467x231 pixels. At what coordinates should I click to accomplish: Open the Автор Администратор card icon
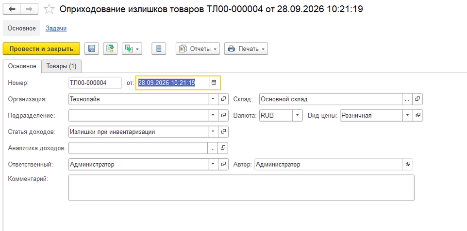pyautogui.click(x=408, y=164)
